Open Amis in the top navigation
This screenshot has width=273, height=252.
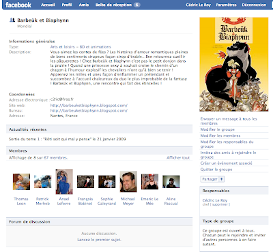pyautogui.click(x=84, y=5)
